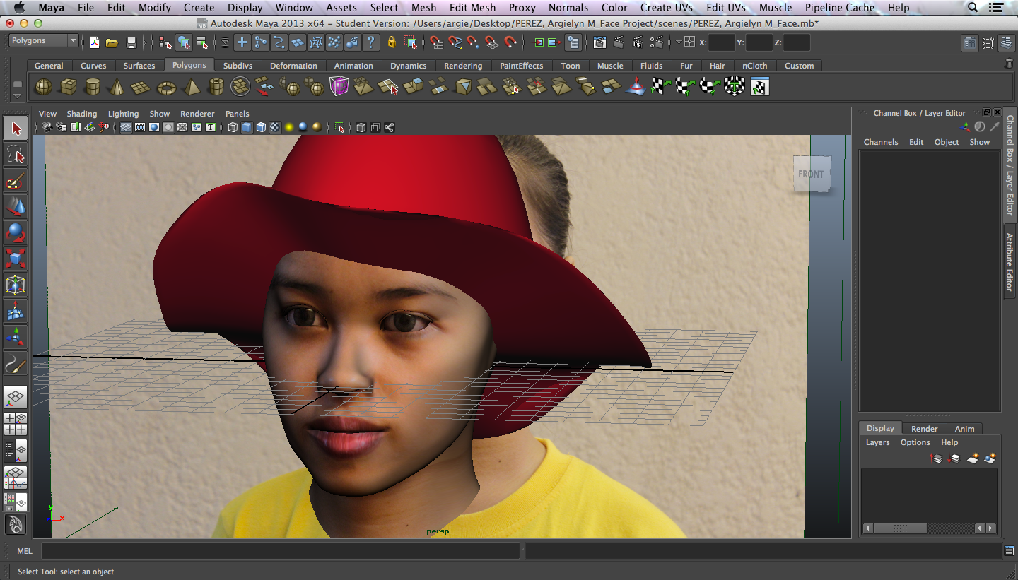The height and width of the screenshot is (580, 1018).
Task: Select the polygon sphere shelf icon
Action: [43, 87]
